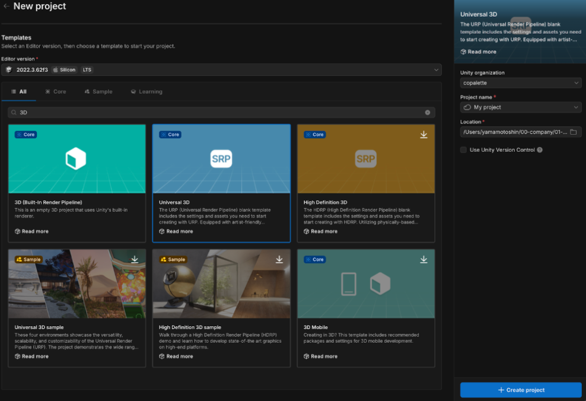Image resolution: width=586 pixels, height=401 pixels.
Task: Click the Core badge on 3D Built-In card
Action: 26,135
